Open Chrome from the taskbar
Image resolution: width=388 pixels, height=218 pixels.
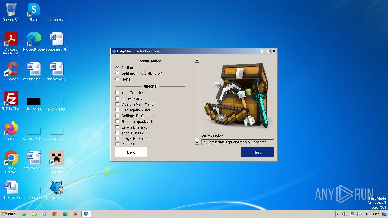pos(55,214)
